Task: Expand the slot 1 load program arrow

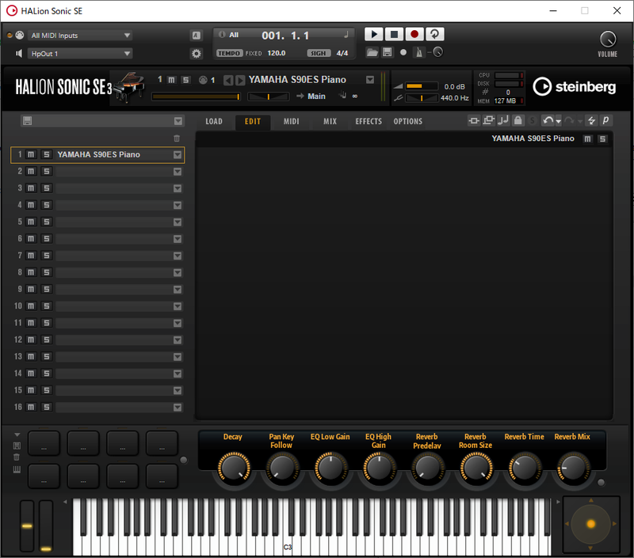Action: point(178,154)
